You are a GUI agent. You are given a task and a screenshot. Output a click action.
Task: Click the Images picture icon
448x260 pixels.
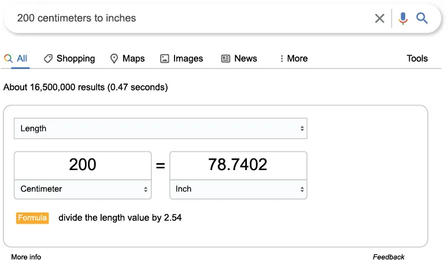[x=165, y=58]
